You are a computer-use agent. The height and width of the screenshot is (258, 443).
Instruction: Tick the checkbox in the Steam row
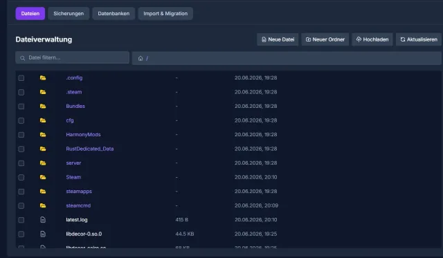click(x=21, y=178)
